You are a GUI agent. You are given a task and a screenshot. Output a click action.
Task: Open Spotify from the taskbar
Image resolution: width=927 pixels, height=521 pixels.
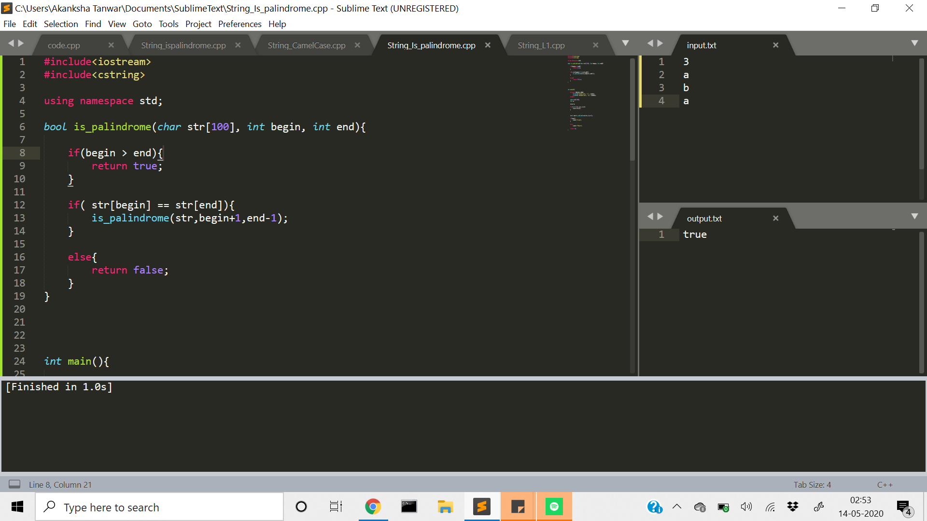[554, 507]
